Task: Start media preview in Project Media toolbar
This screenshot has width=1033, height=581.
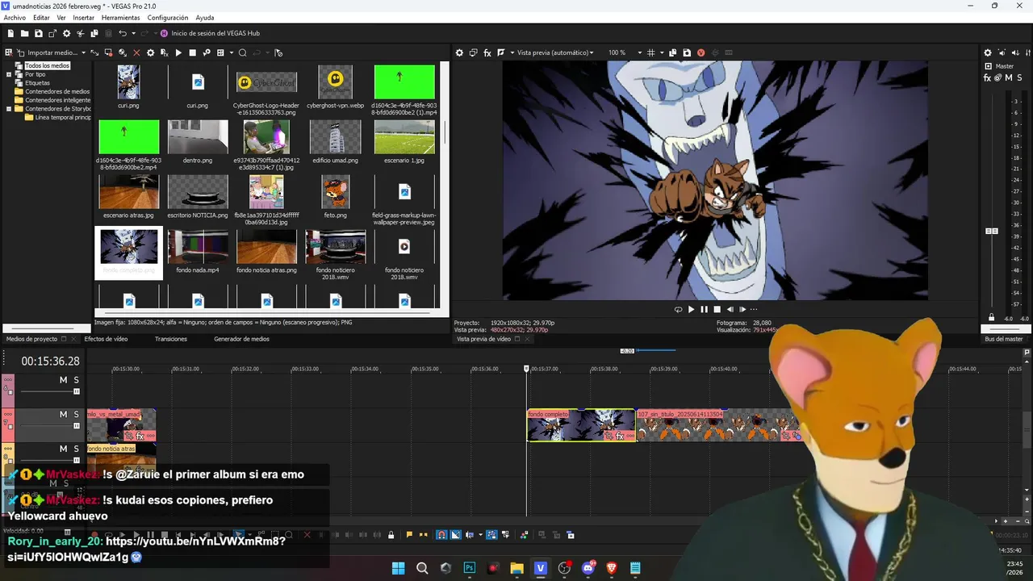Action: pos(178,52)
